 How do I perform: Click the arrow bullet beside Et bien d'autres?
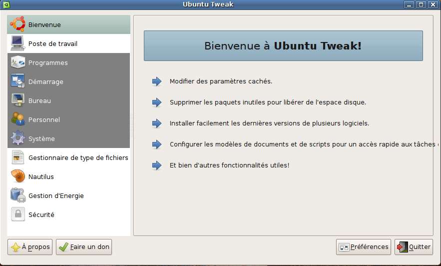click(157, 165)
